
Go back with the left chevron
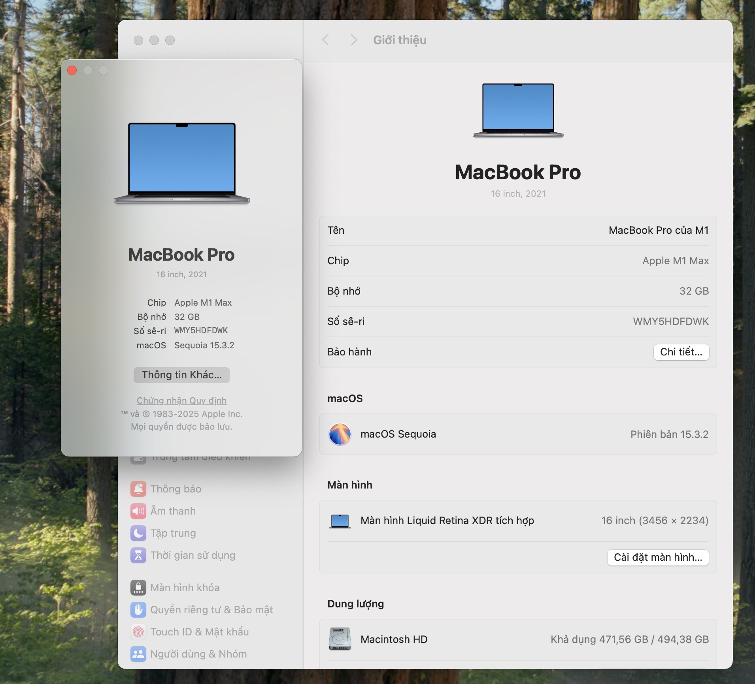point(326,40)
